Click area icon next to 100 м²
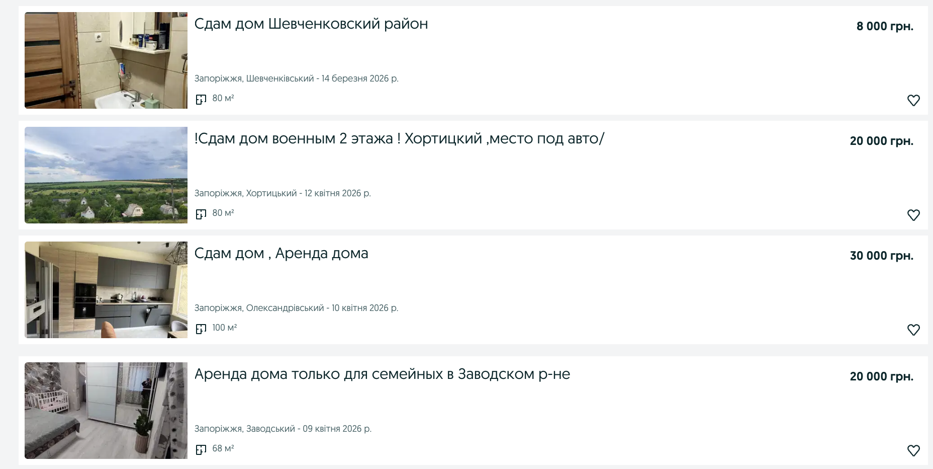This screenshot has width=933, height=469. pyautogui.click(x=201, y=329)
